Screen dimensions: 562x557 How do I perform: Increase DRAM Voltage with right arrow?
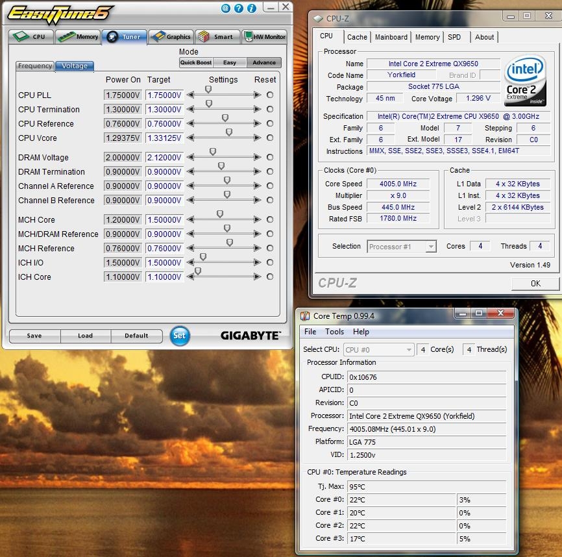tap(258, 157)
